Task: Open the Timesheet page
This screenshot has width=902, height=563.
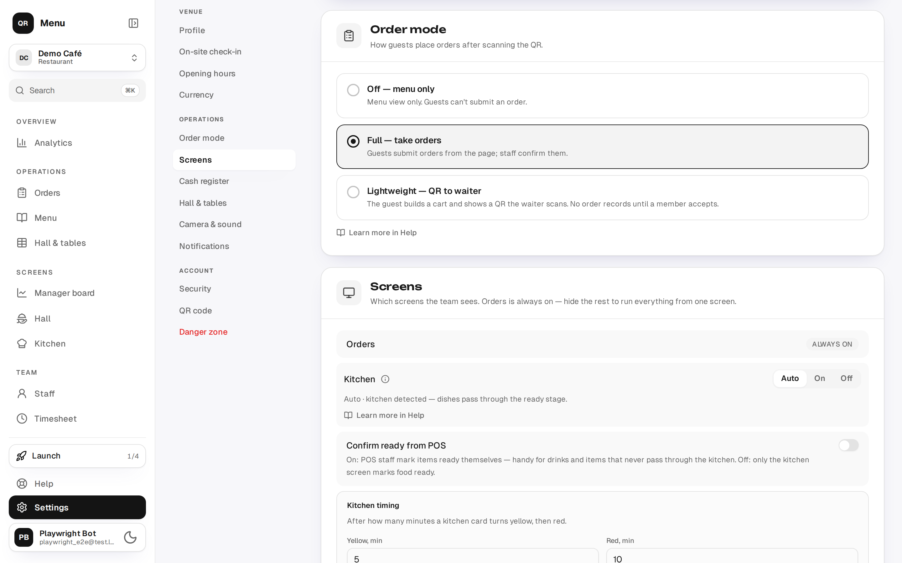Action: (x=77, y=418)
